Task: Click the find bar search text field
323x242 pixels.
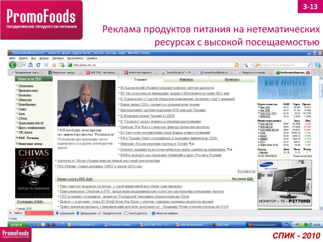Action: coord(39,213)
